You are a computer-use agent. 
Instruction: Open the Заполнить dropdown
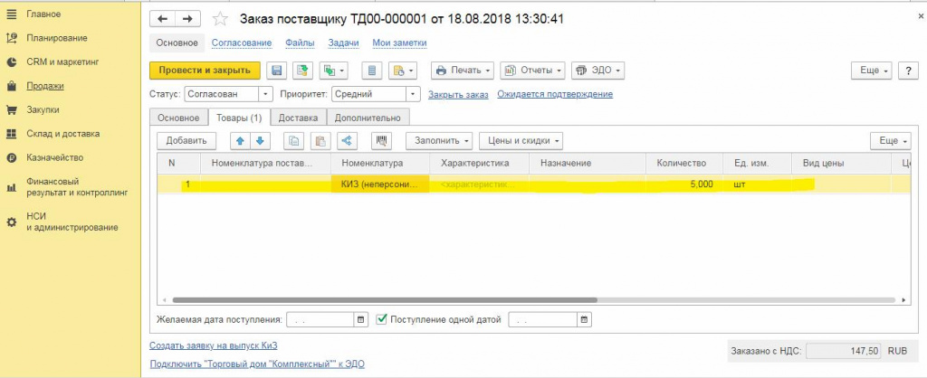(442, 140)
